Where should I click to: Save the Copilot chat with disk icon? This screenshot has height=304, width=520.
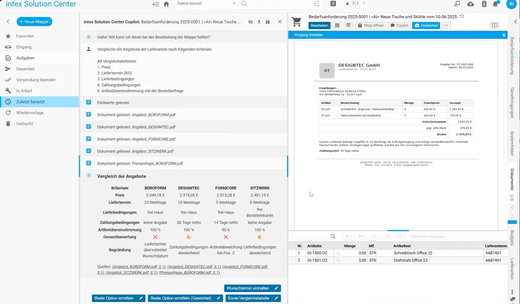267,22
